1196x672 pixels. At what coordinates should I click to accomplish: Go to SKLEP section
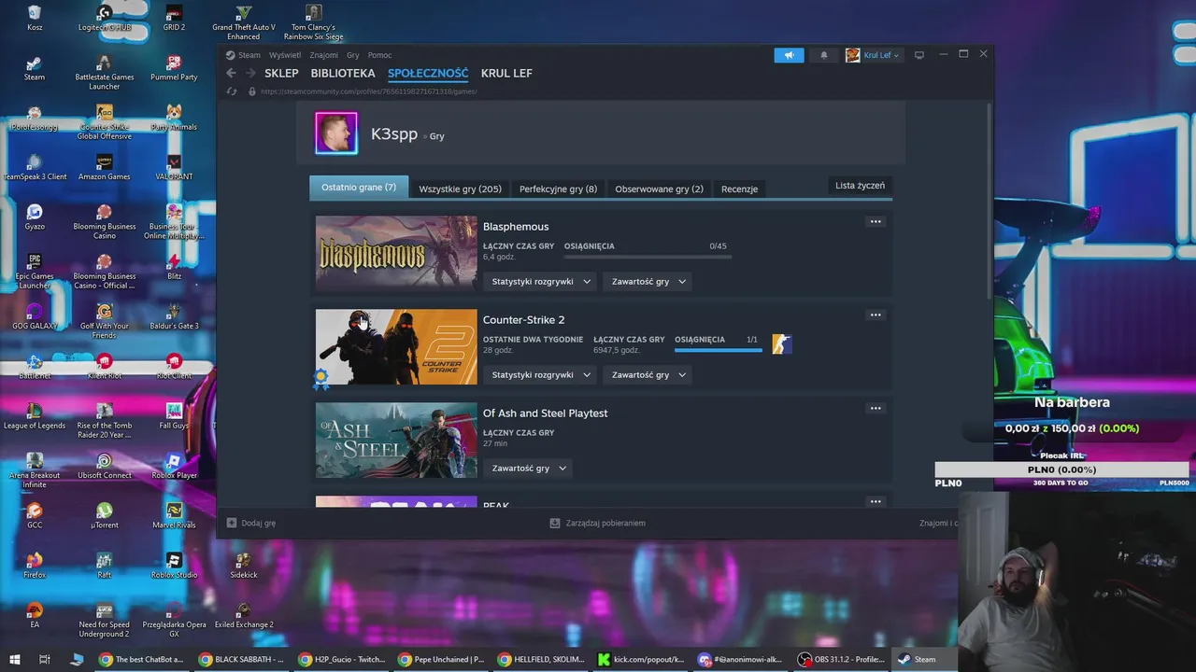tap(281, 73)
